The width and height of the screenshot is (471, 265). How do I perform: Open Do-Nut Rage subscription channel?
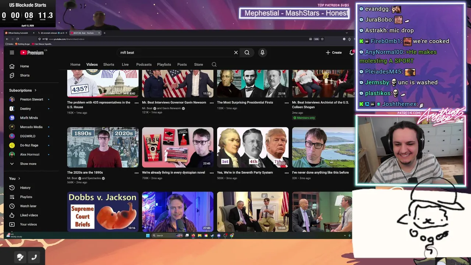pos(29,145)
